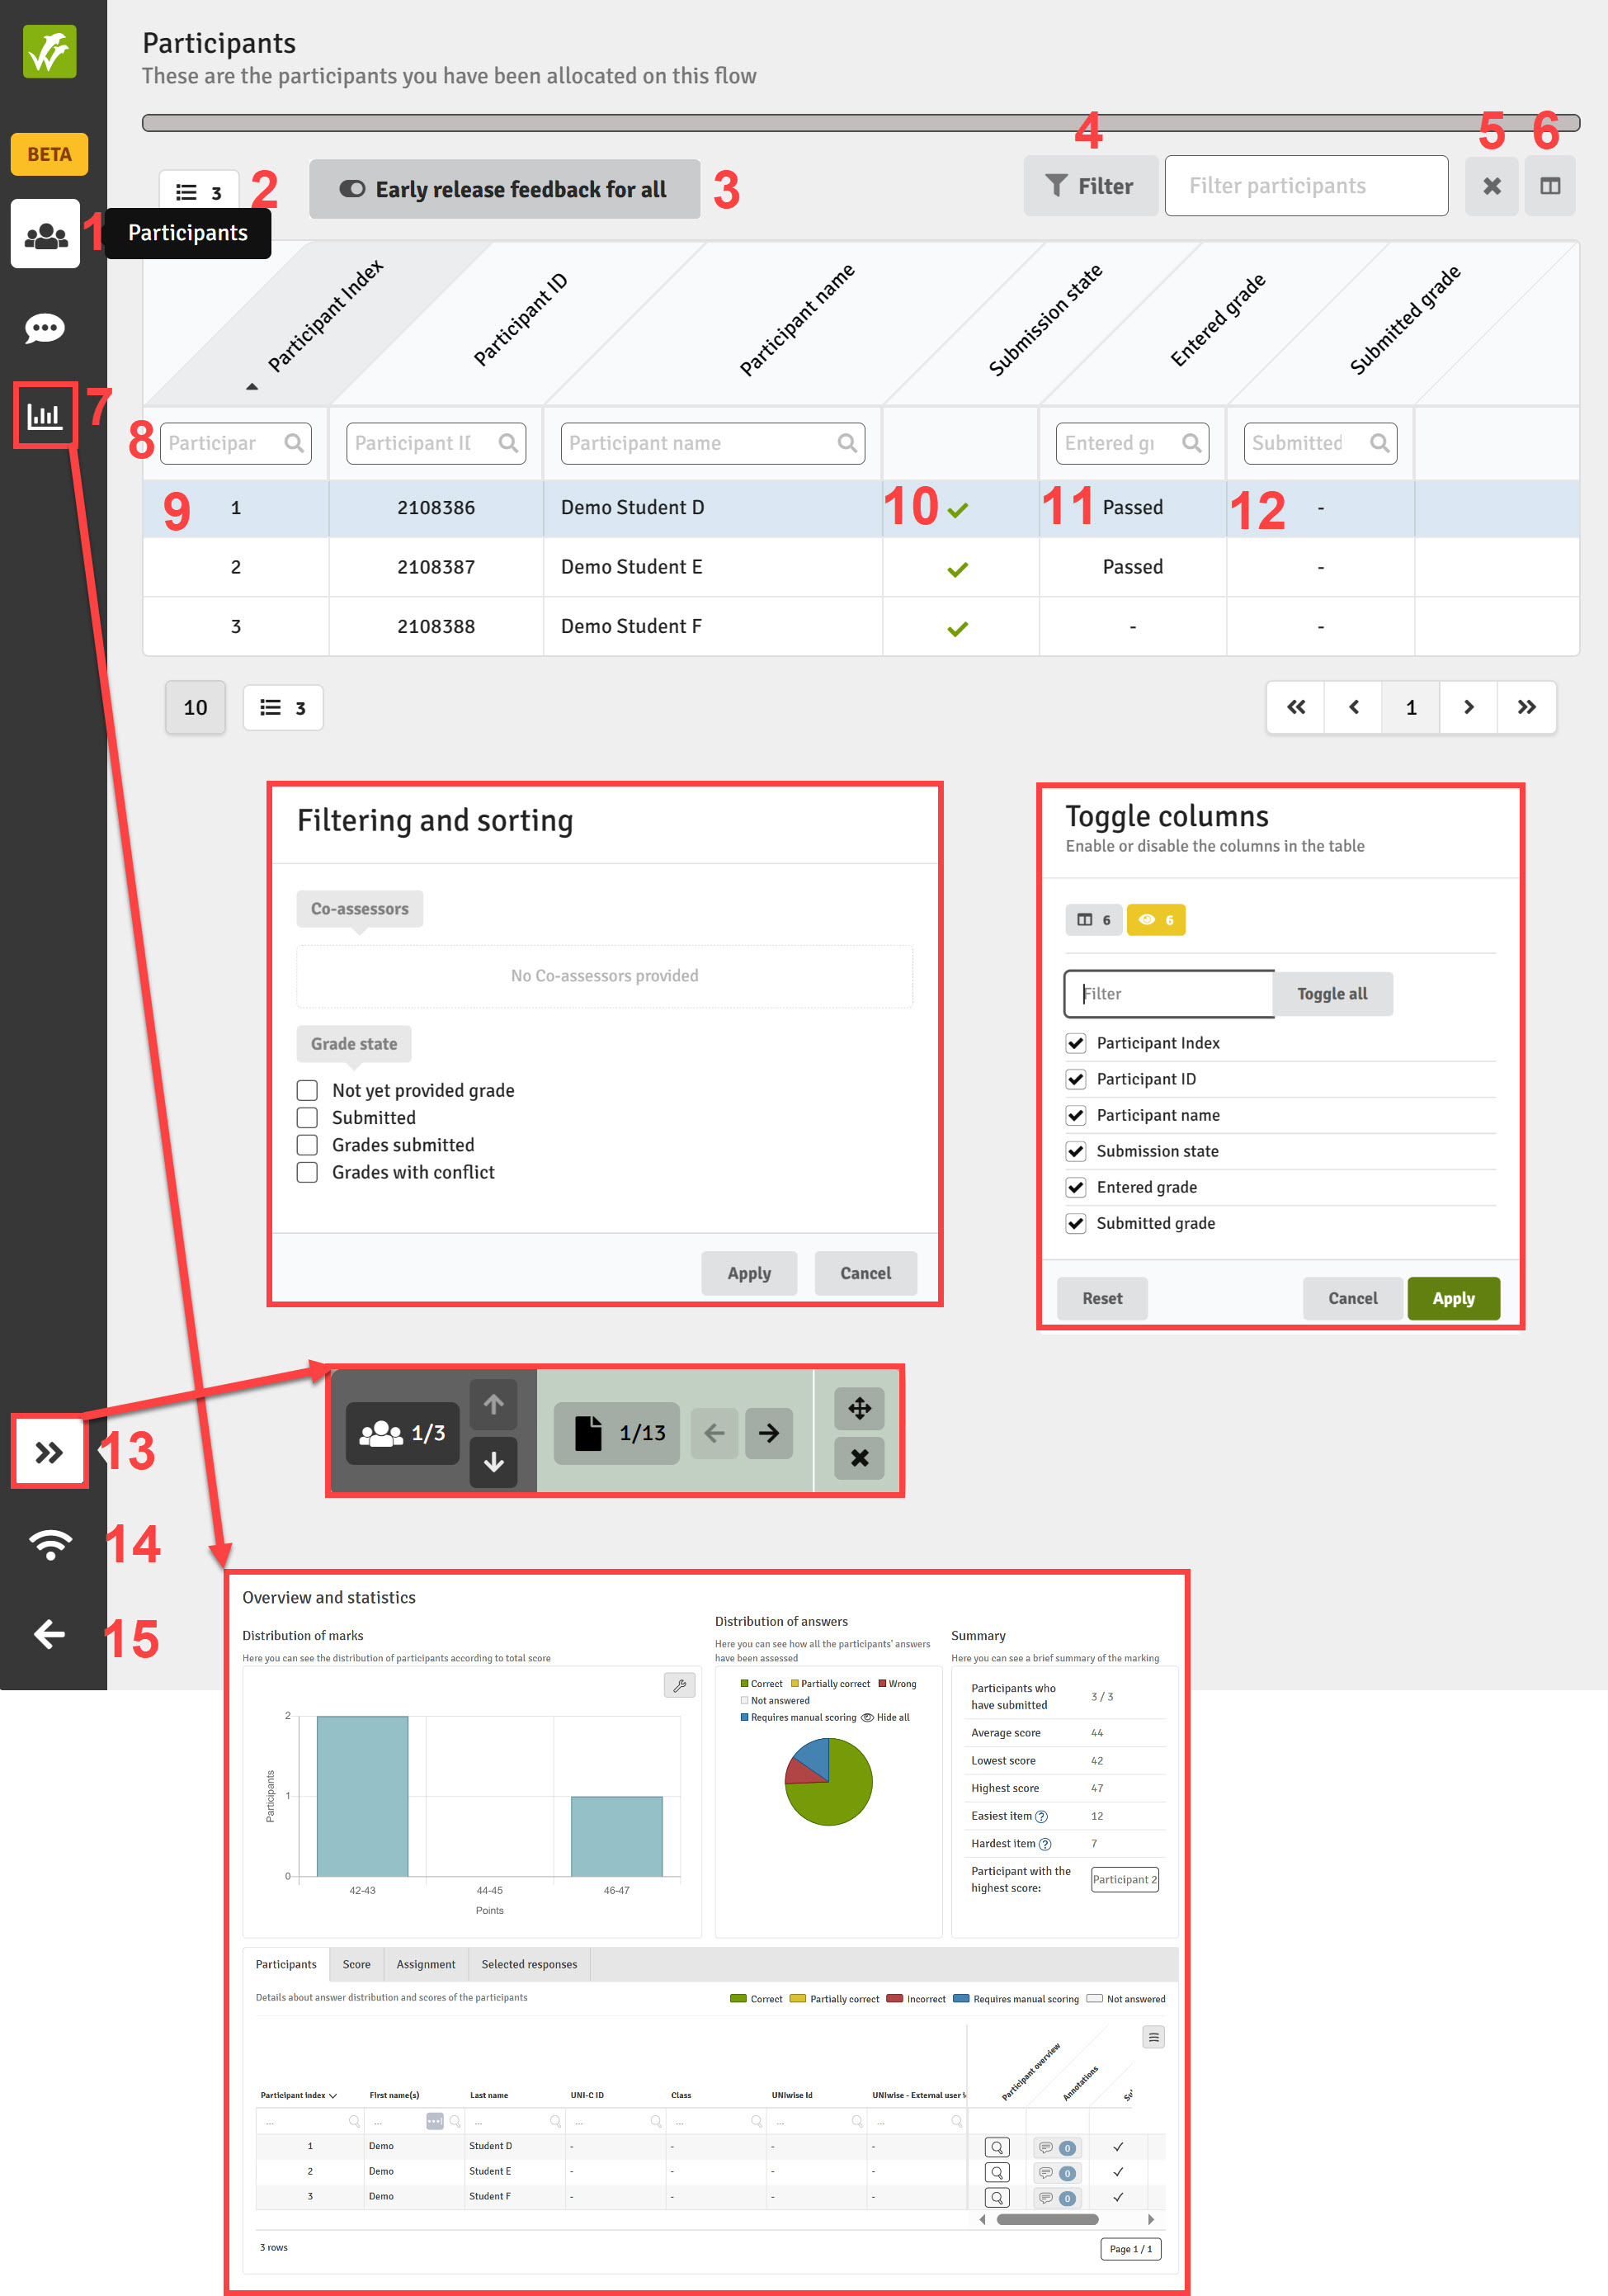Click Toggle all columns button
This screenshot has width=1608, height=2296.
click(1332, 994)
